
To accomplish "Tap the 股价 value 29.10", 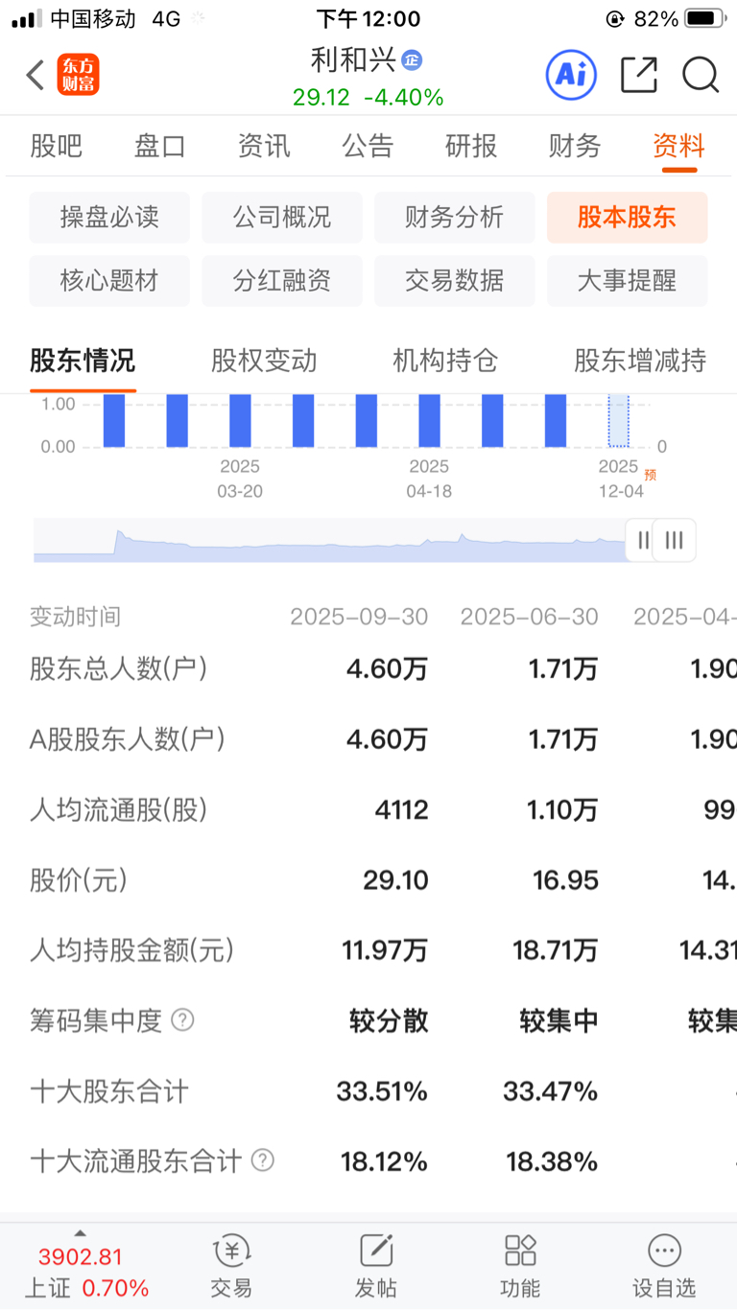I will [x=395, y=880].
